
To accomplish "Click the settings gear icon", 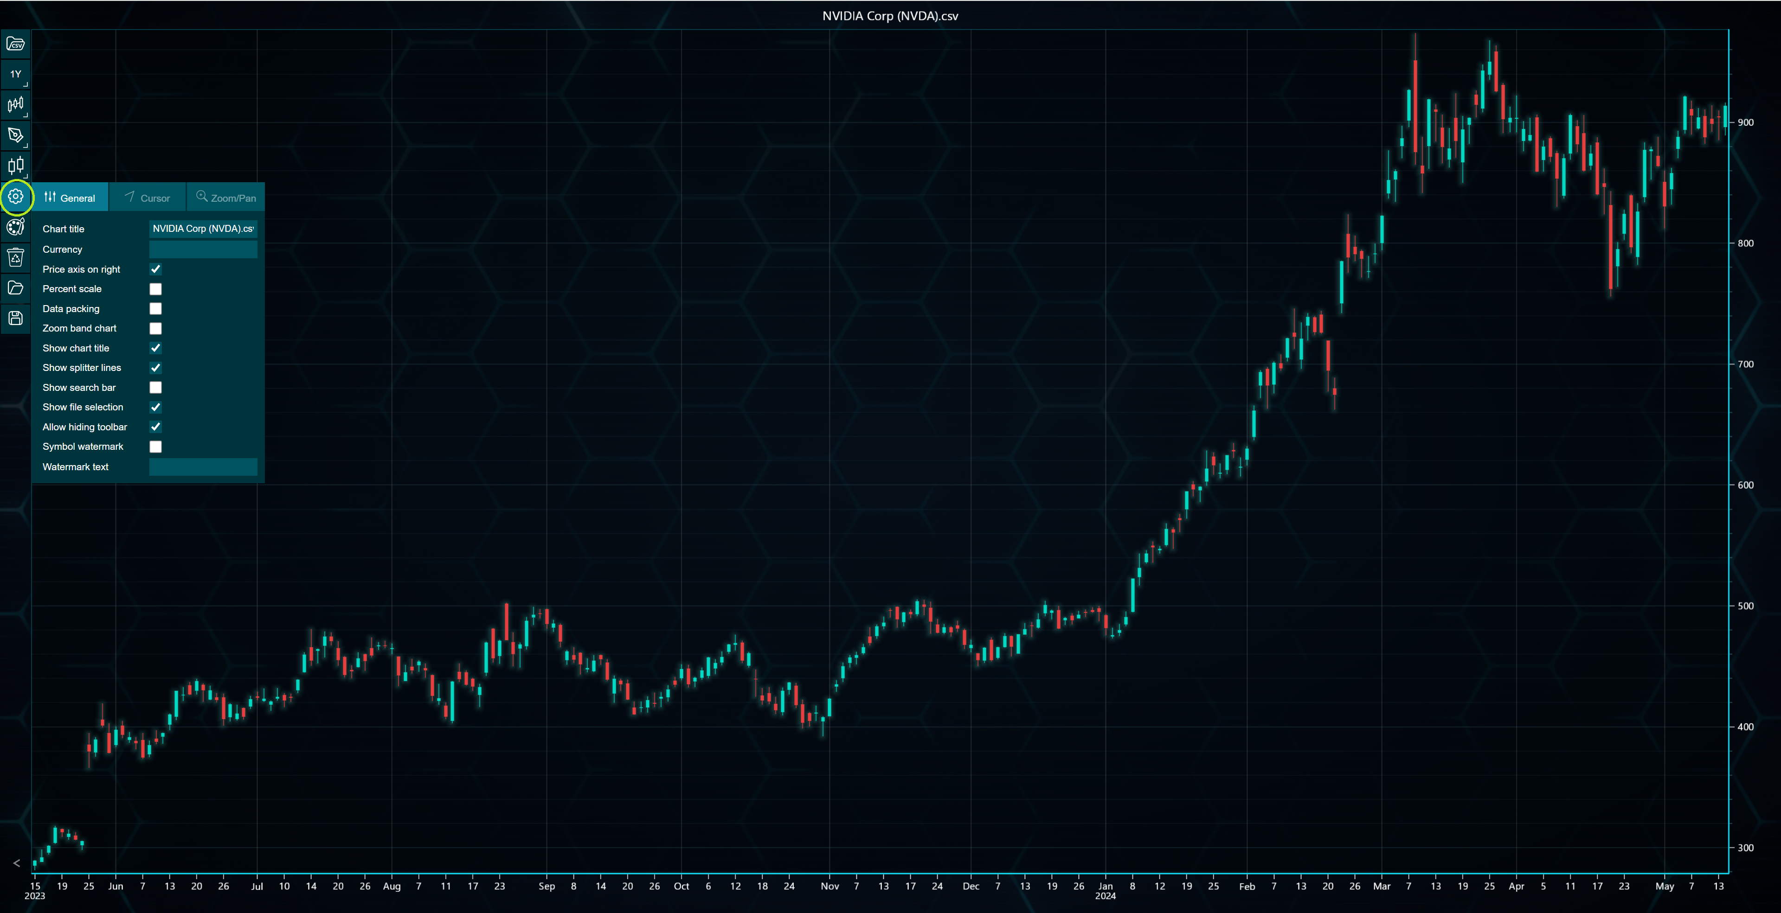I will coord(16,197).
